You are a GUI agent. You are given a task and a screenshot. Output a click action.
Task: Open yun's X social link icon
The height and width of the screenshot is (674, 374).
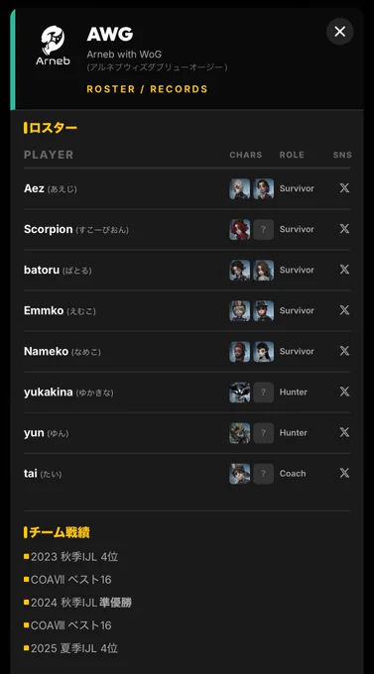(x=344, y=432)
